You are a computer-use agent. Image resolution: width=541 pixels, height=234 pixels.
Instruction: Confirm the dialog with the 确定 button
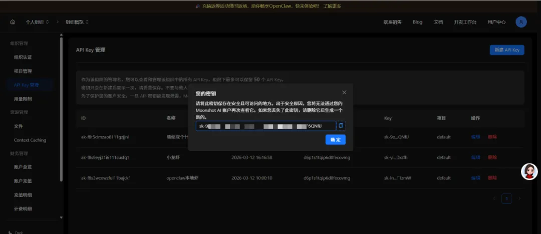click(x=335, y=139)
